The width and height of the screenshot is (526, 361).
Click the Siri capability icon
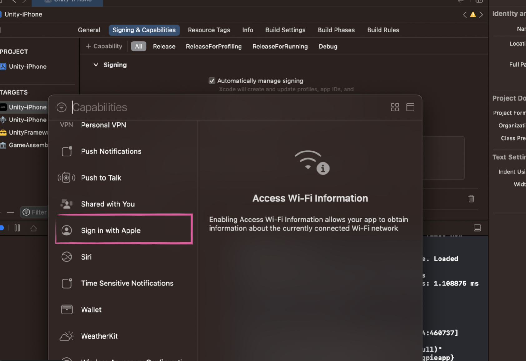pos(67,257)
